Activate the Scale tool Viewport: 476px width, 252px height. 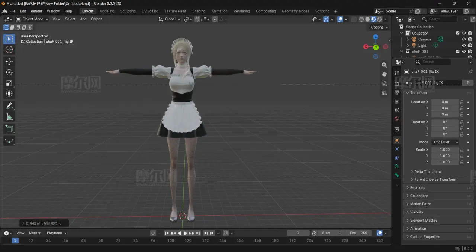pos(9,83)
